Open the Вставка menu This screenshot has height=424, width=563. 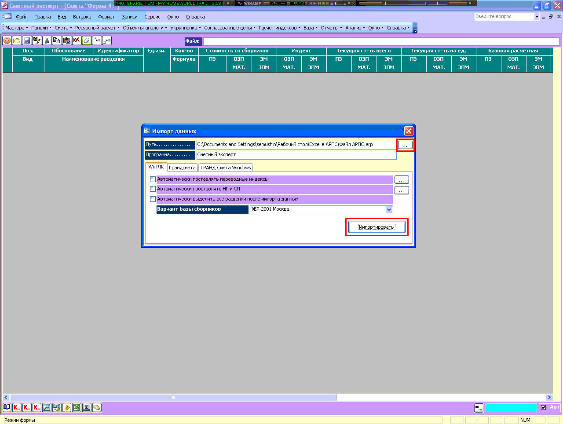tap(82, 17)
